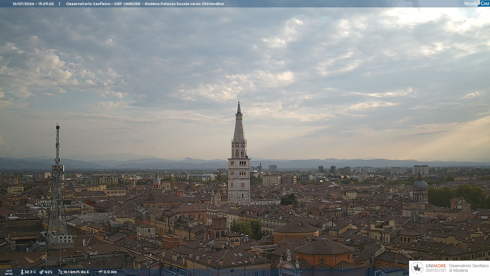
Task: Click the UNIMORE university crest logo
Action: 418,268
